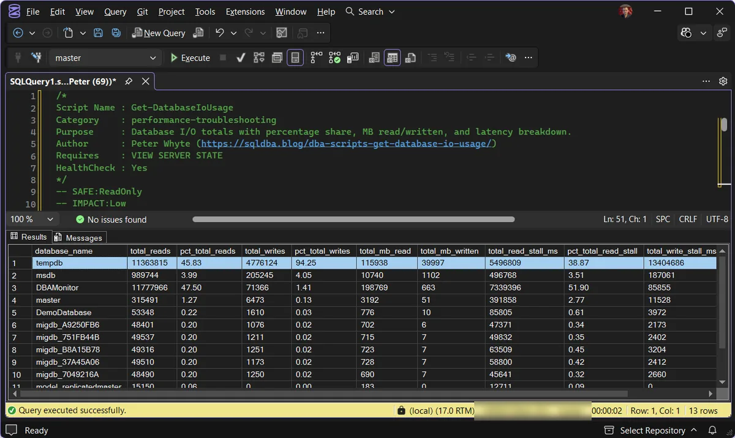The height and width of the screenshot is (438, 735).
Task: Switch output to Results to File
Action: (410, 58)
